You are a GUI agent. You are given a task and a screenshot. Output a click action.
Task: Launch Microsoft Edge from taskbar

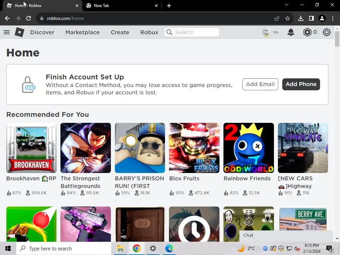tap(169, 248)
